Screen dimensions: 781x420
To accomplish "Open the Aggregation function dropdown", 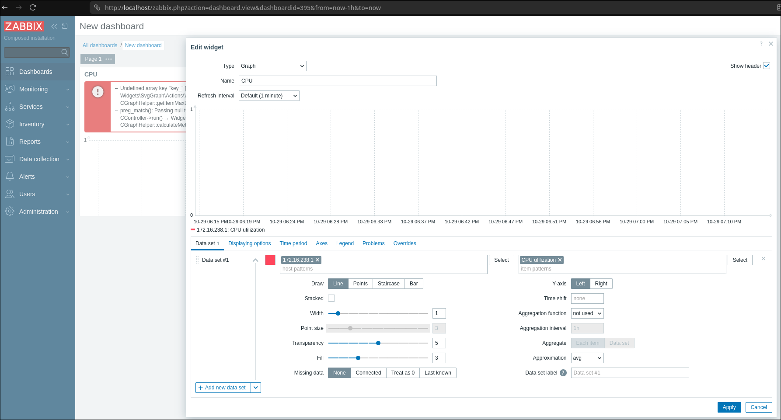I will tap(587, 313).
